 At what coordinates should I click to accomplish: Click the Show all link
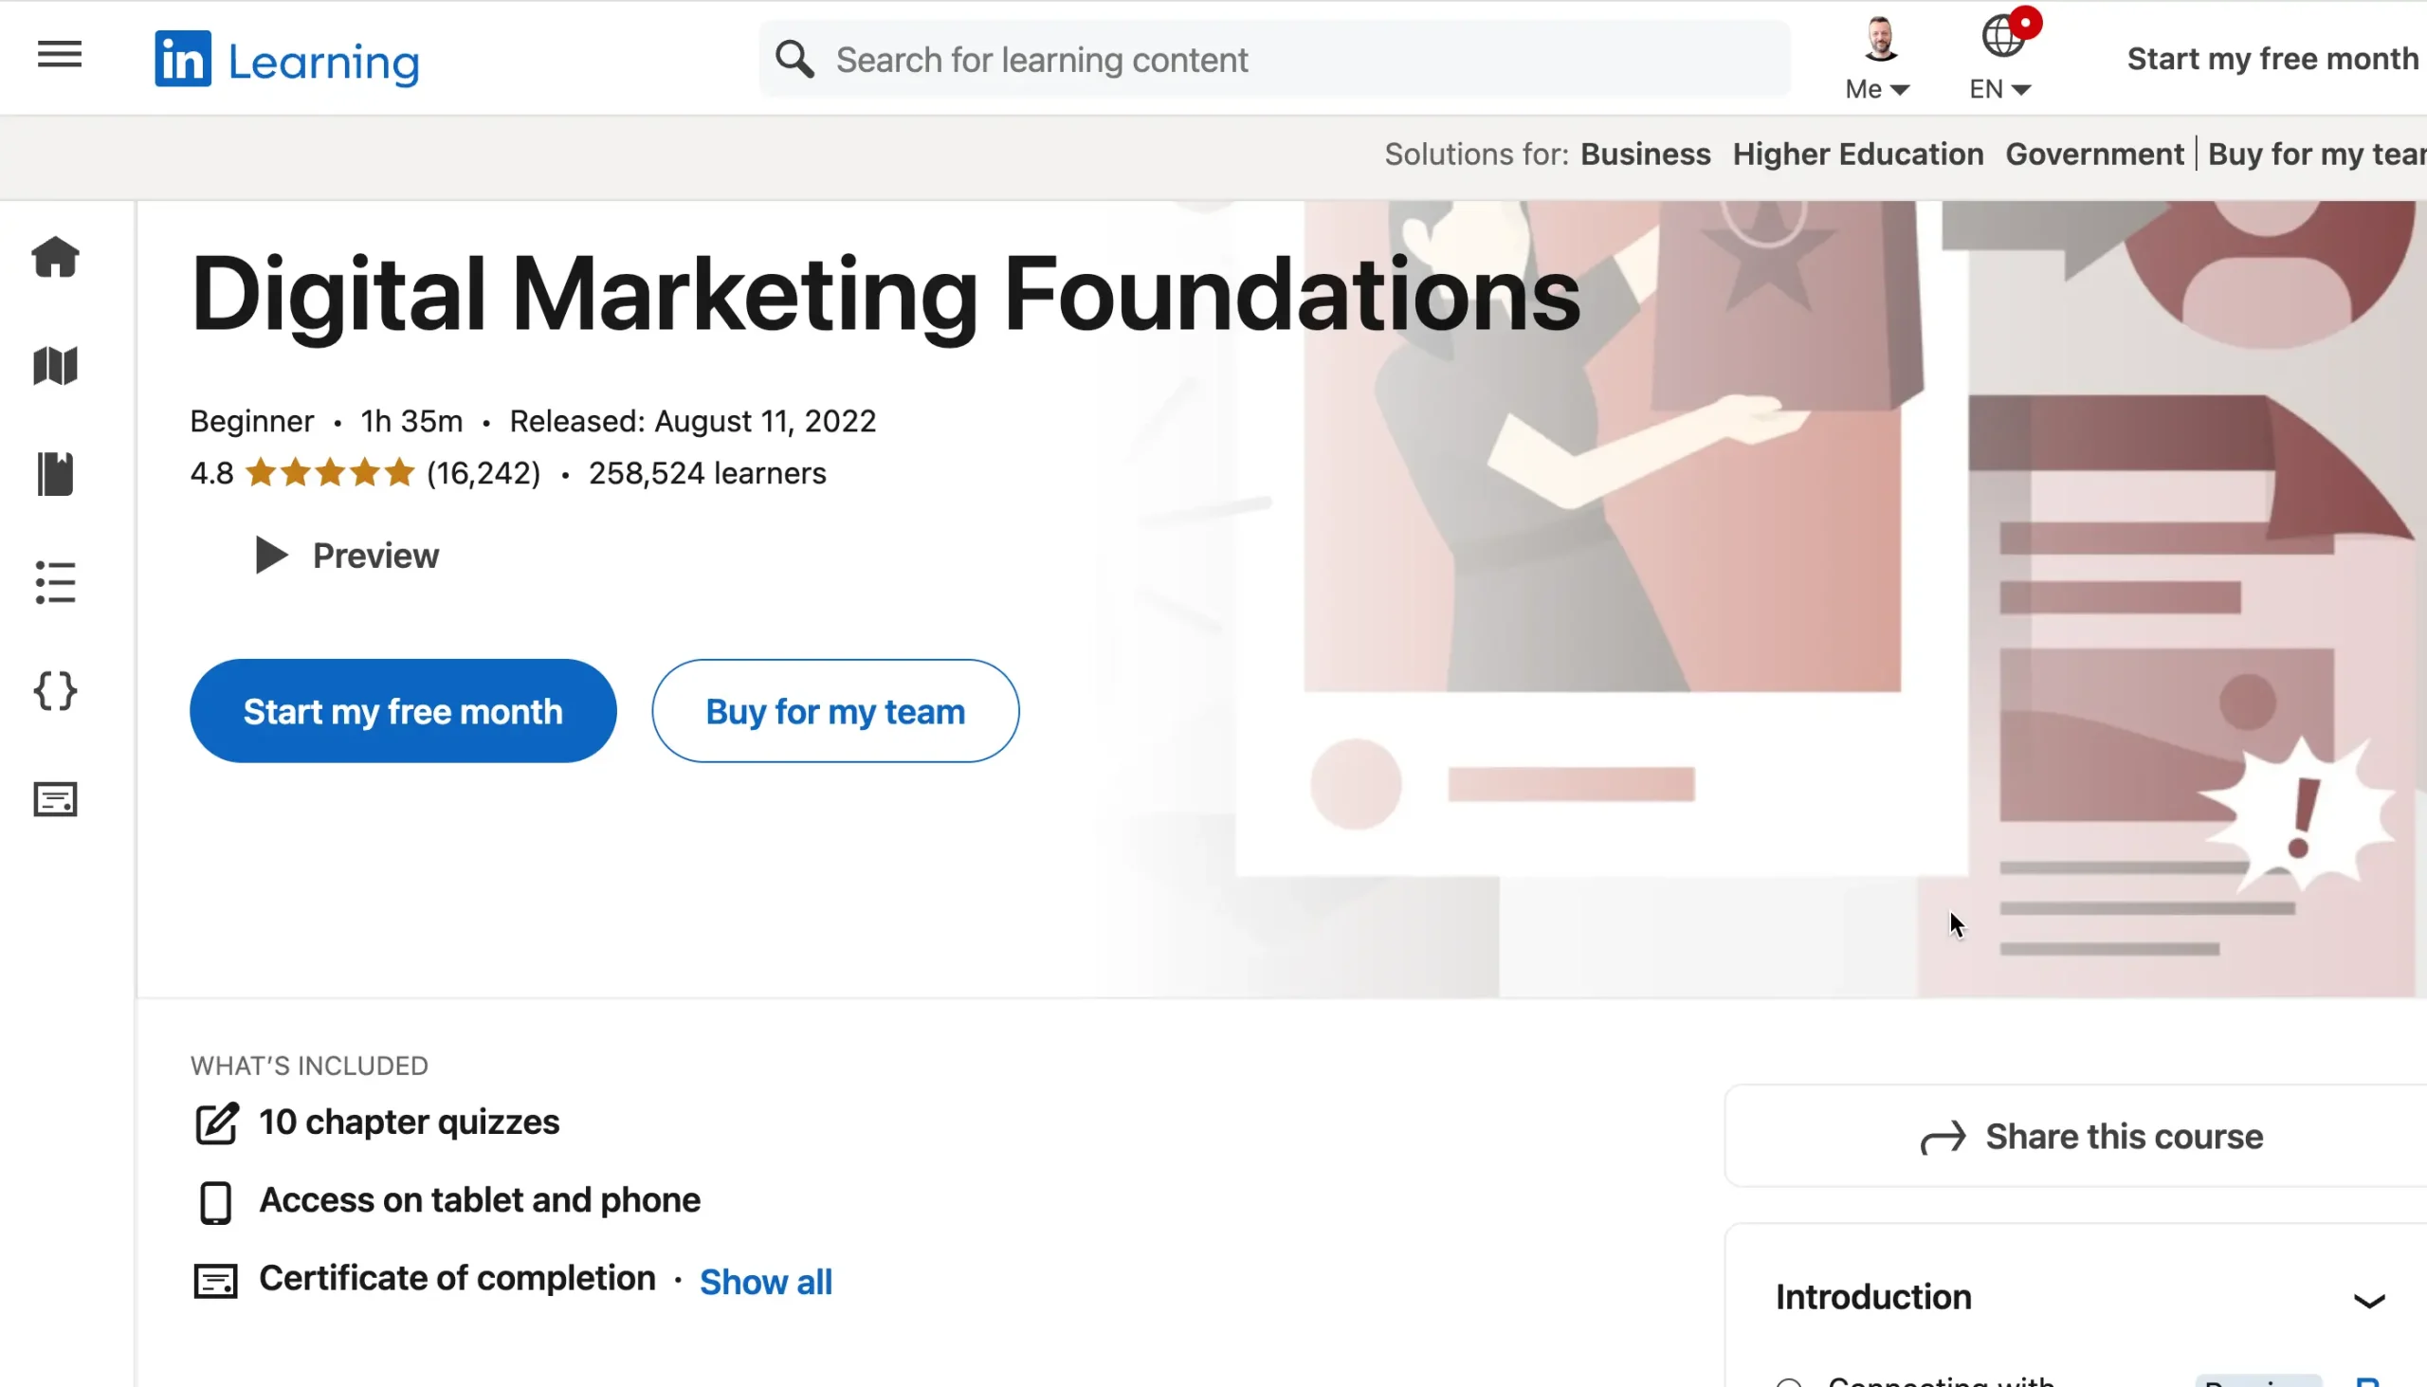pyautogui.click(x=766, y=1282)
